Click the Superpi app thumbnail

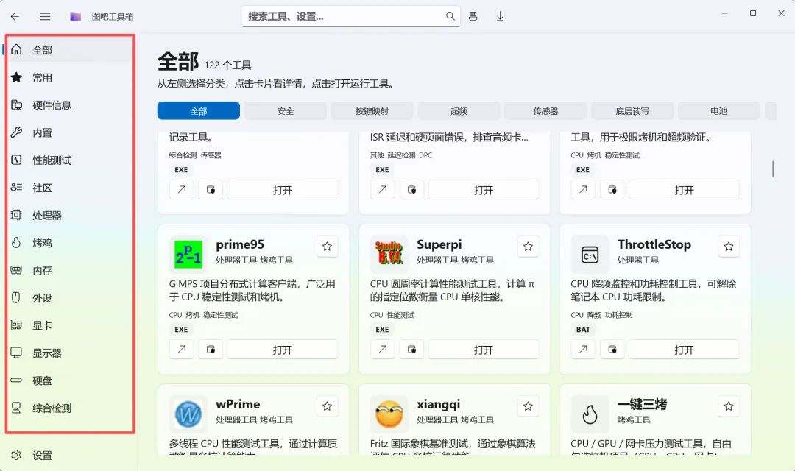click(x=389, y=255)
